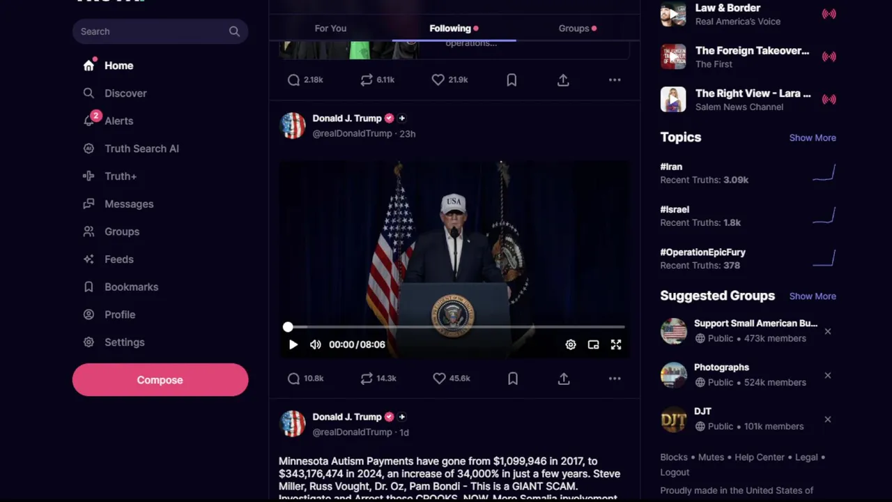892x502 pixels.
Task: ReTruth icon on video post with 14.3k
Action: point(367,379)
